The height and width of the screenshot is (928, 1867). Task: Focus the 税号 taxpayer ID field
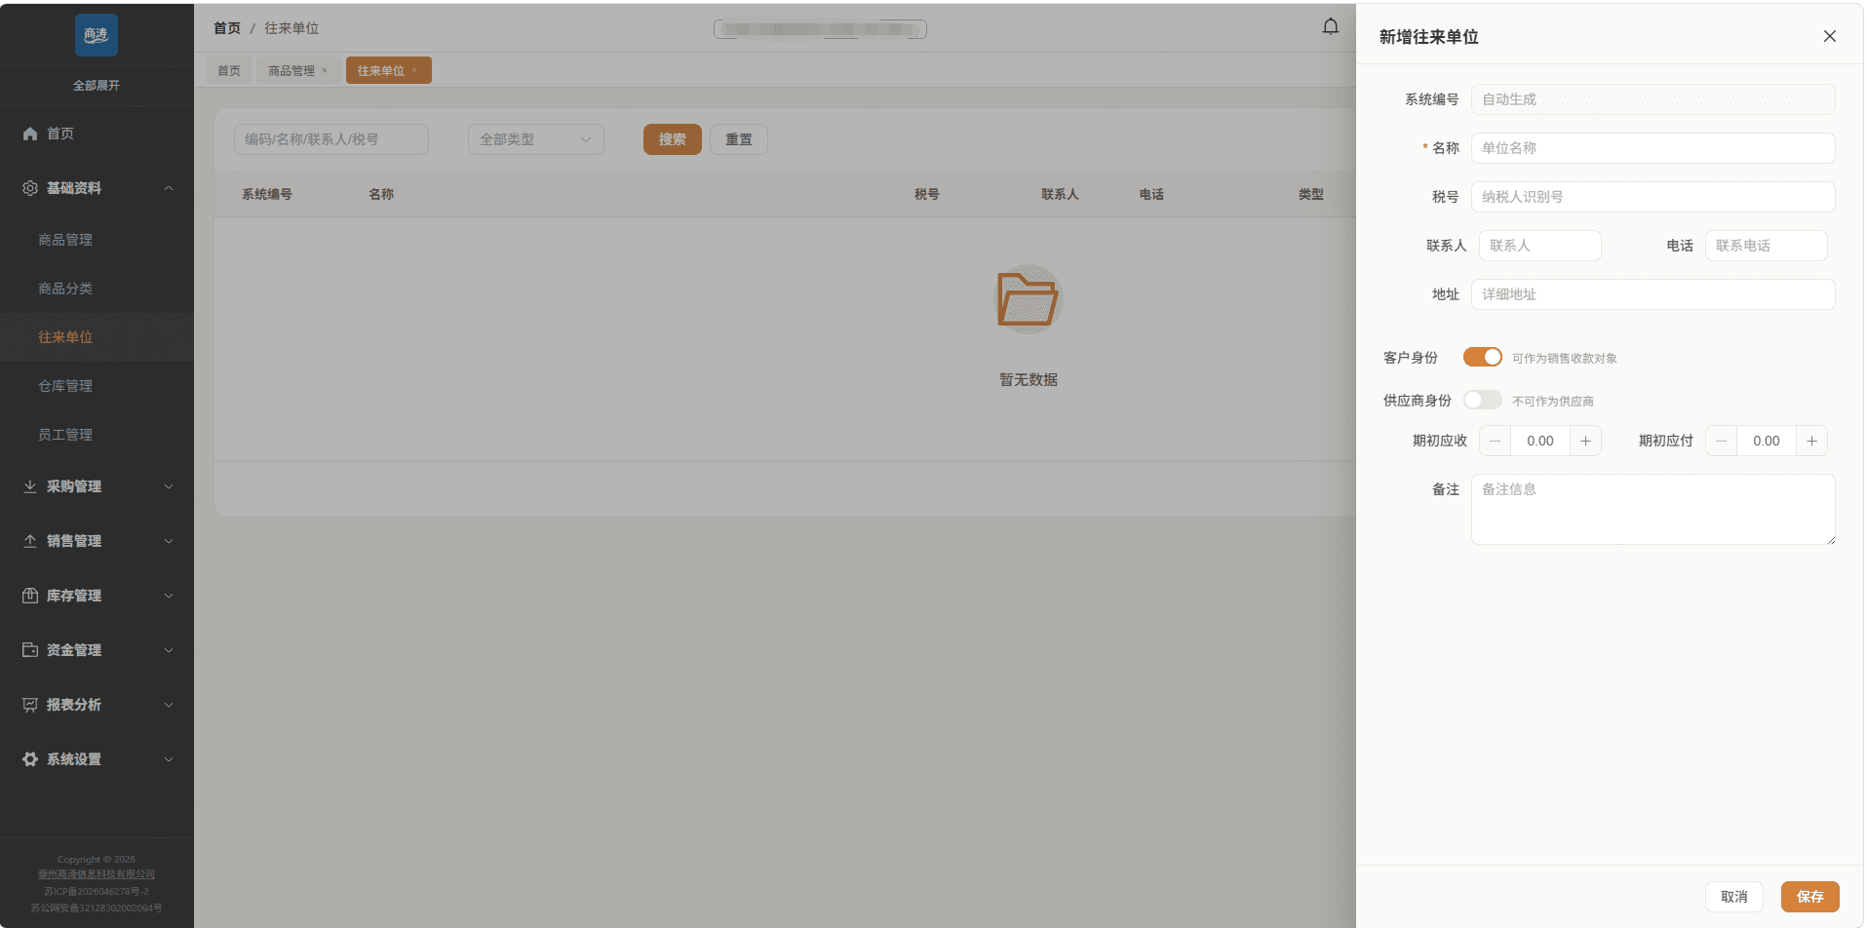coord(1653,197)
